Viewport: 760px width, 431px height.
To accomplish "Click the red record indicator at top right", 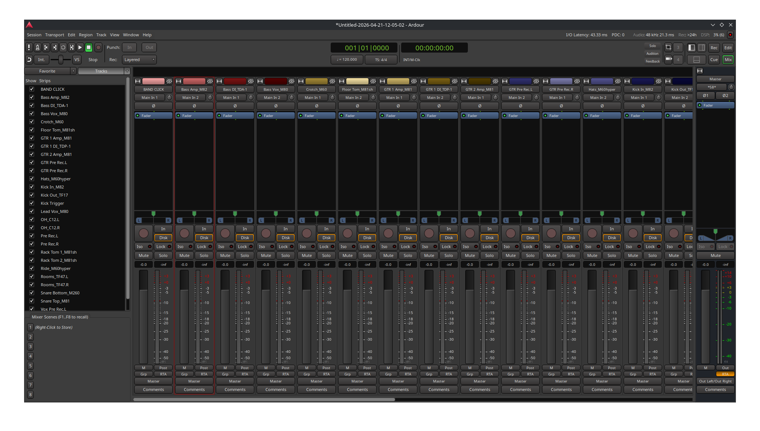I will [x=730, y=35].
